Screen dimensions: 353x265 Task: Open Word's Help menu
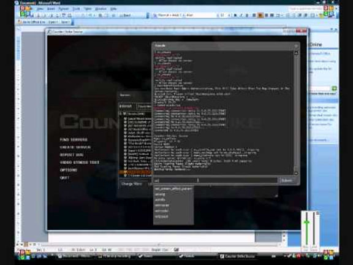pyautogui.click(x=113, y=9)
